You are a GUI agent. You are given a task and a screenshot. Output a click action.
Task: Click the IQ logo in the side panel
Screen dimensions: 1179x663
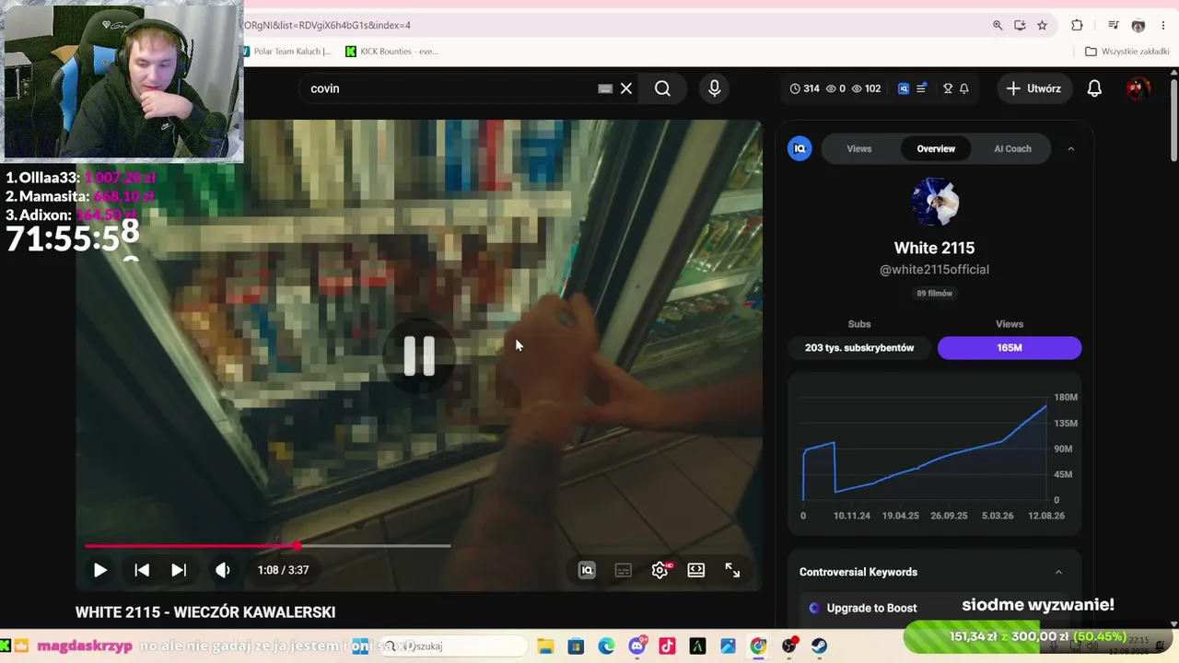click(800, 148)
